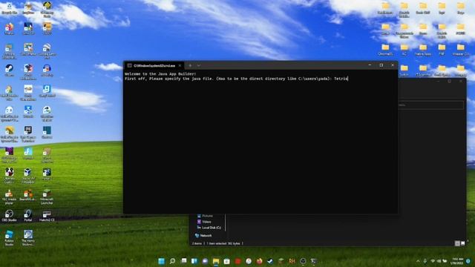Open Windows Start menu

tap(162, 261)
